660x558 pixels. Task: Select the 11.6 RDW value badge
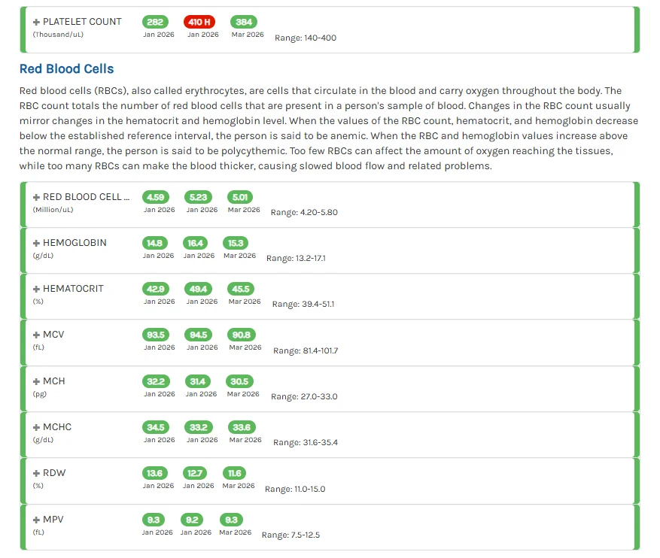pos(235,473)
